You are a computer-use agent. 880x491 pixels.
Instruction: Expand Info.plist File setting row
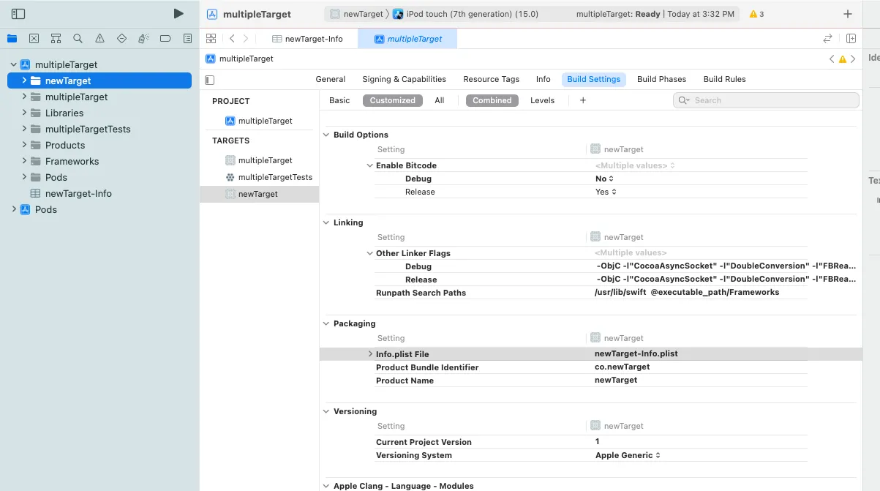370,354
